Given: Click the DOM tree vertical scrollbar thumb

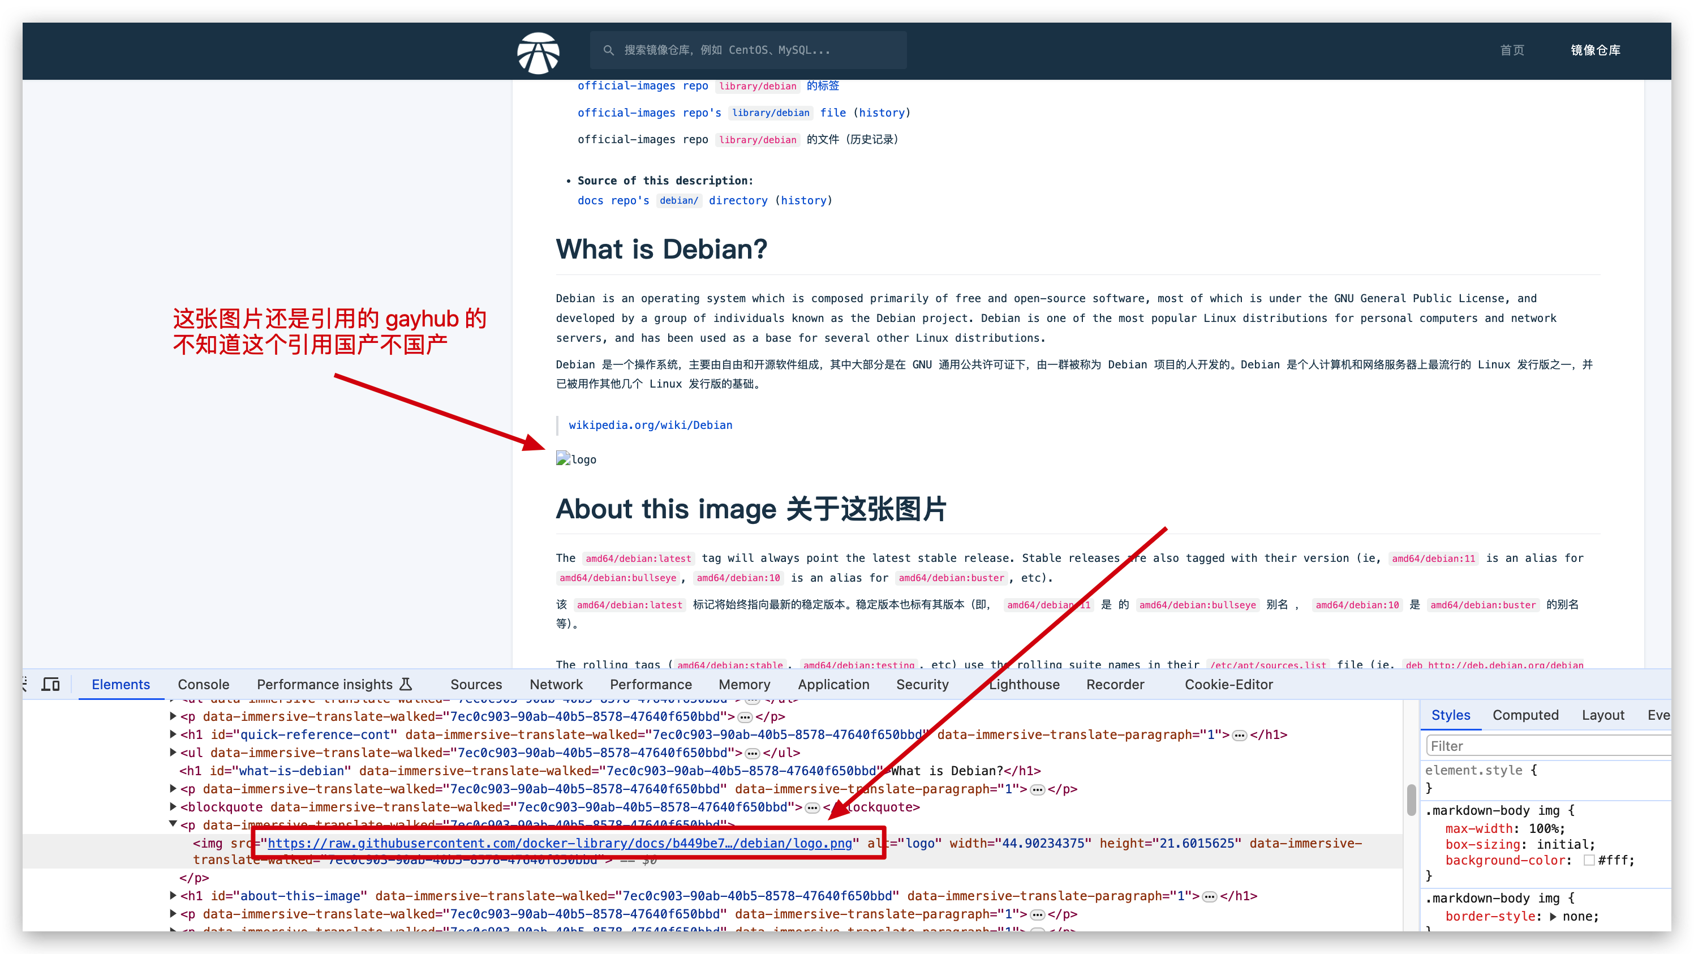Looking at the screenshot, I should click(x=1411, y=800).
